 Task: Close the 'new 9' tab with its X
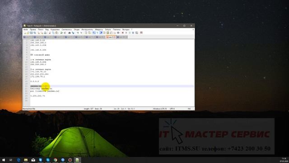coord(115,37)
